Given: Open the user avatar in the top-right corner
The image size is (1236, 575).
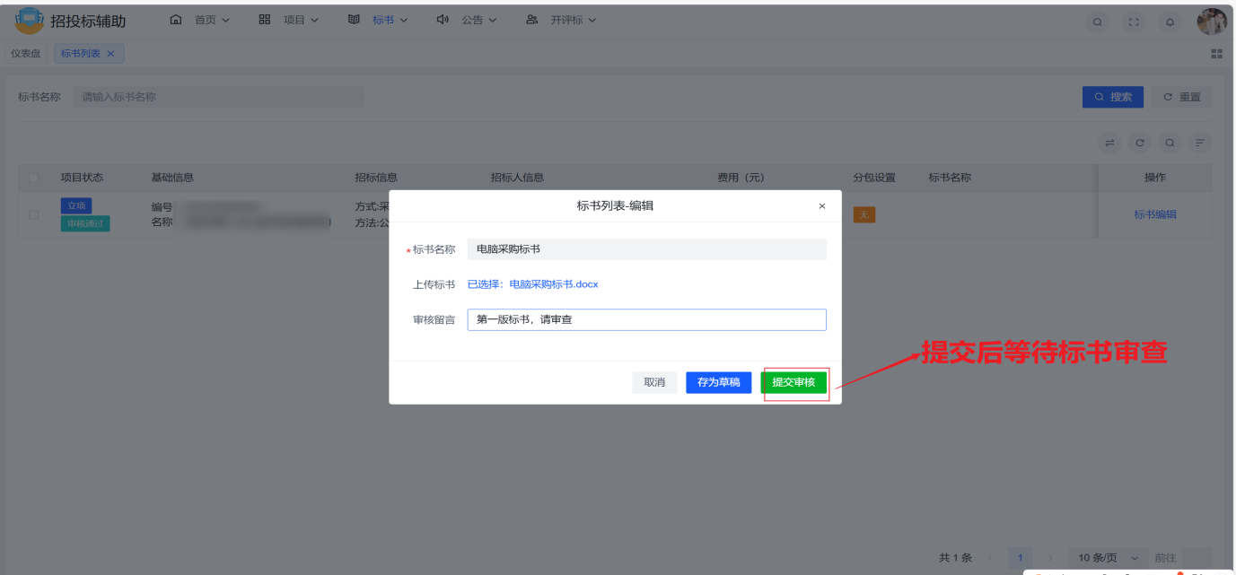Looking at the screenshot, I should coord(1211,22).
